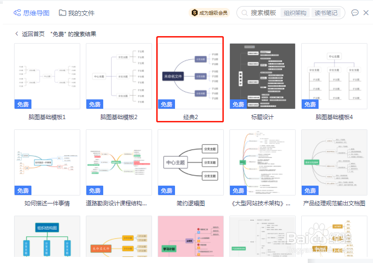
Task: Open 脑图基础模板2 template thumbnail
Action: click(x=119, y=76)
